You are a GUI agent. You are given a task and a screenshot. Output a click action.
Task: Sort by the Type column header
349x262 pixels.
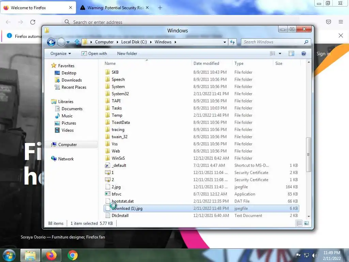click(x=253, y=63)
